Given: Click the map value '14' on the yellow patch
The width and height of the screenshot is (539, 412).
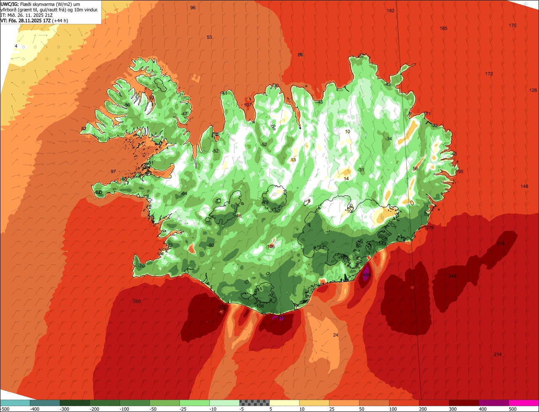Looking at the screenshot, I should tap(347, 179).
